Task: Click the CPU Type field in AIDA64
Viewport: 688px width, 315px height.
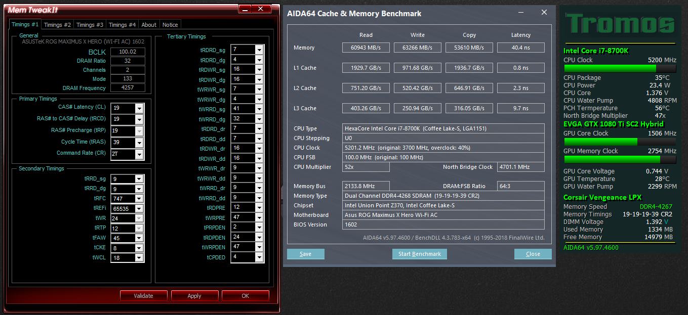Action: coord(443,128)
